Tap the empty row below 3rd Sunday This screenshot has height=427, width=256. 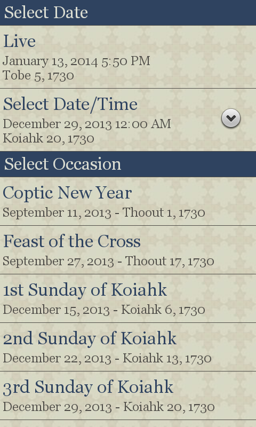[128, 424]
